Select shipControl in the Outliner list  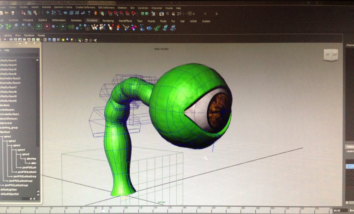pyautogui.click(x=6, y=123)
